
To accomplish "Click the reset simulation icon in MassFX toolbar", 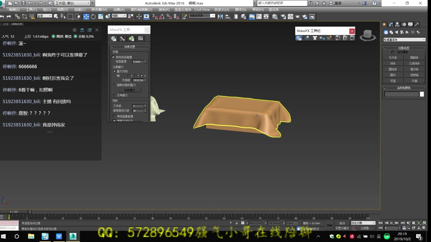I will [x=338, y=38].
